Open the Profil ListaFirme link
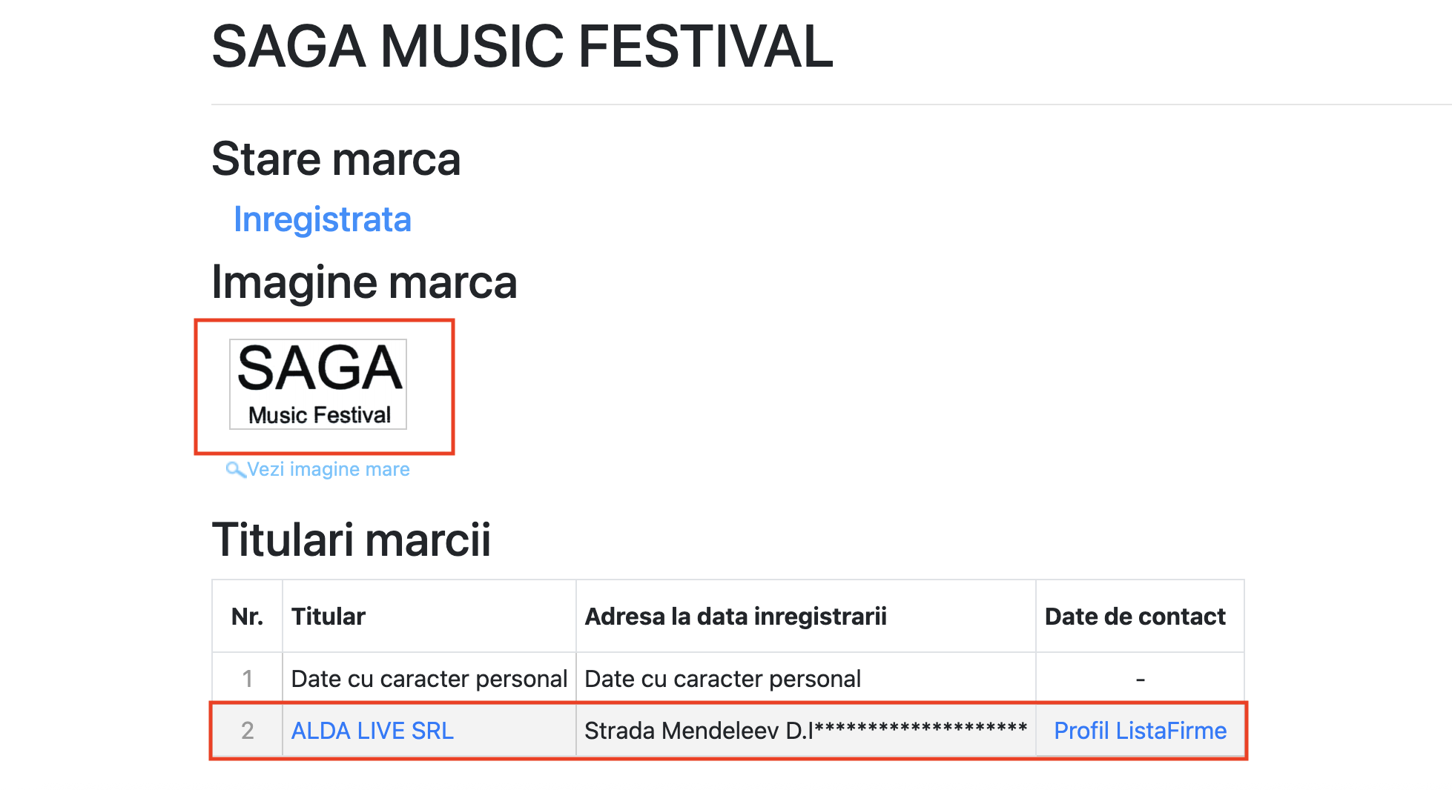The width and height of the screenshot is (1452, 790). click(1140, 731)
